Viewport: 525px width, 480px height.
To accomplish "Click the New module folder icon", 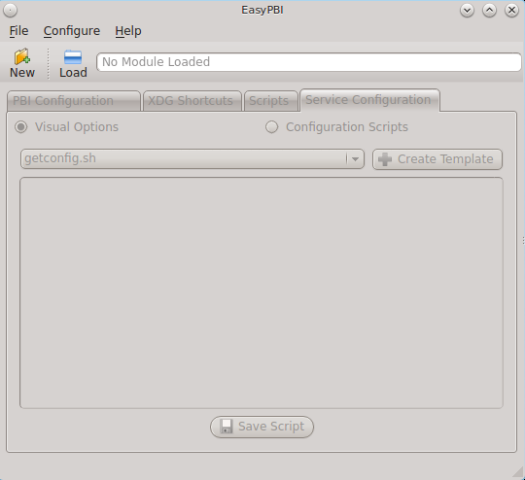I will [x=22, y=57].
